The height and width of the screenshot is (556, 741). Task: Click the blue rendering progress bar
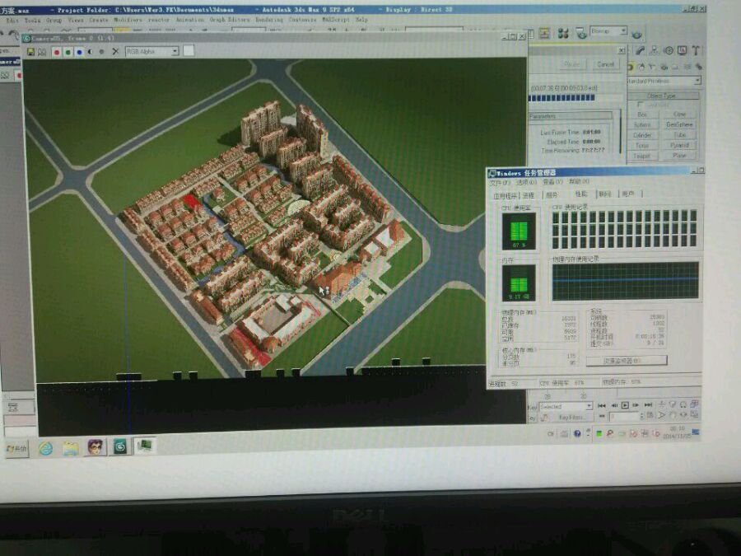coord(562,98)
